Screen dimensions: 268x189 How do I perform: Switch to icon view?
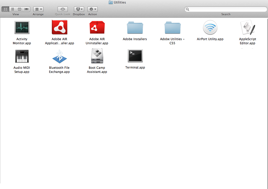pyautogui.click(x=5, y=9)
